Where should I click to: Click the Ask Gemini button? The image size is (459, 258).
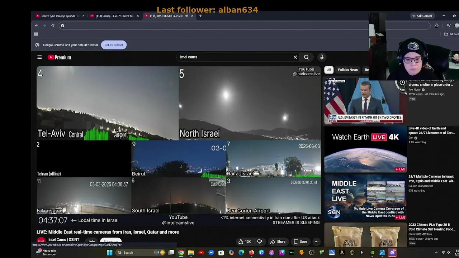click(422, 16)
